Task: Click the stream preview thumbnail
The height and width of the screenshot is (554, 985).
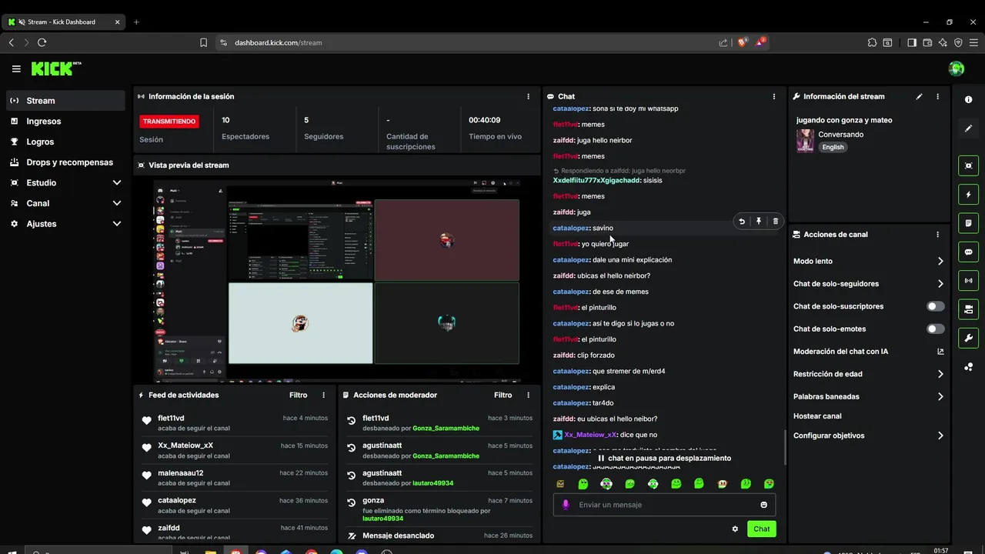Action: coord(336,282)
